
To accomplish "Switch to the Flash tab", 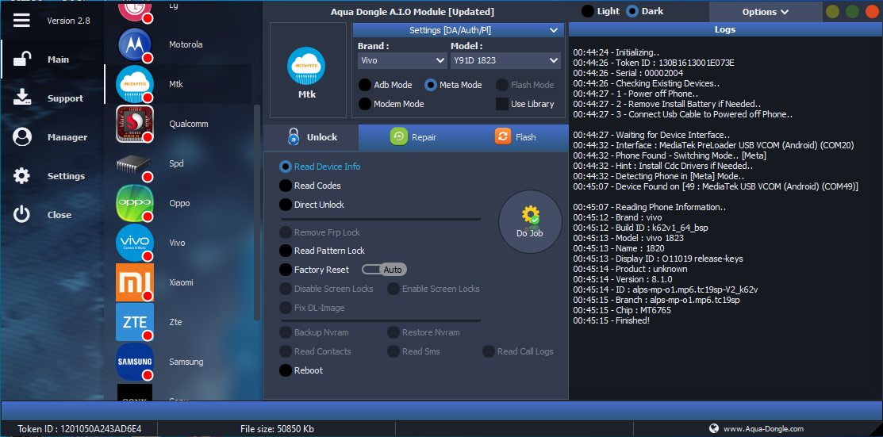I will coord(516,137).
